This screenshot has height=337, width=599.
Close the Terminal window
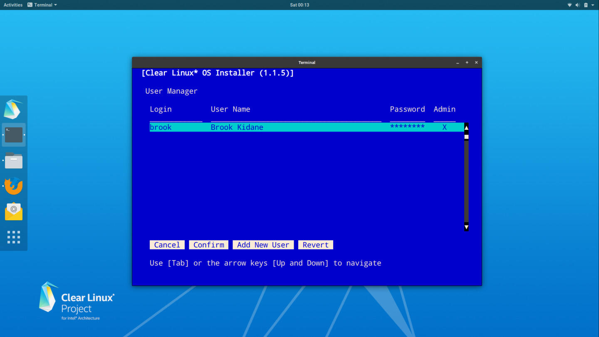pyautogui.click(x=476, y=62)
